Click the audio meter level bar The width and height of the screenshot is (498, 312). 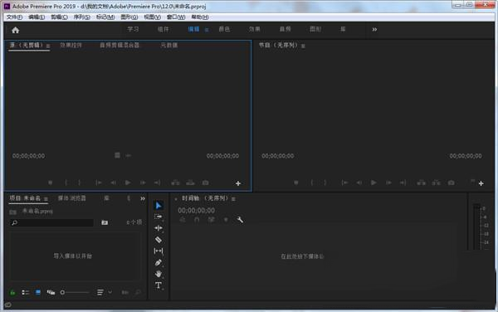point(476,227)
